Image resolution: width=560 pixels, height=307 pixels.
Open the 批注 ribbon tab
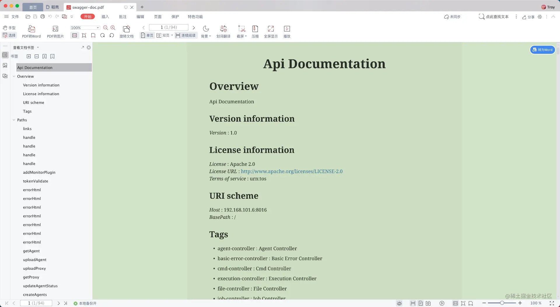[123, 17]
